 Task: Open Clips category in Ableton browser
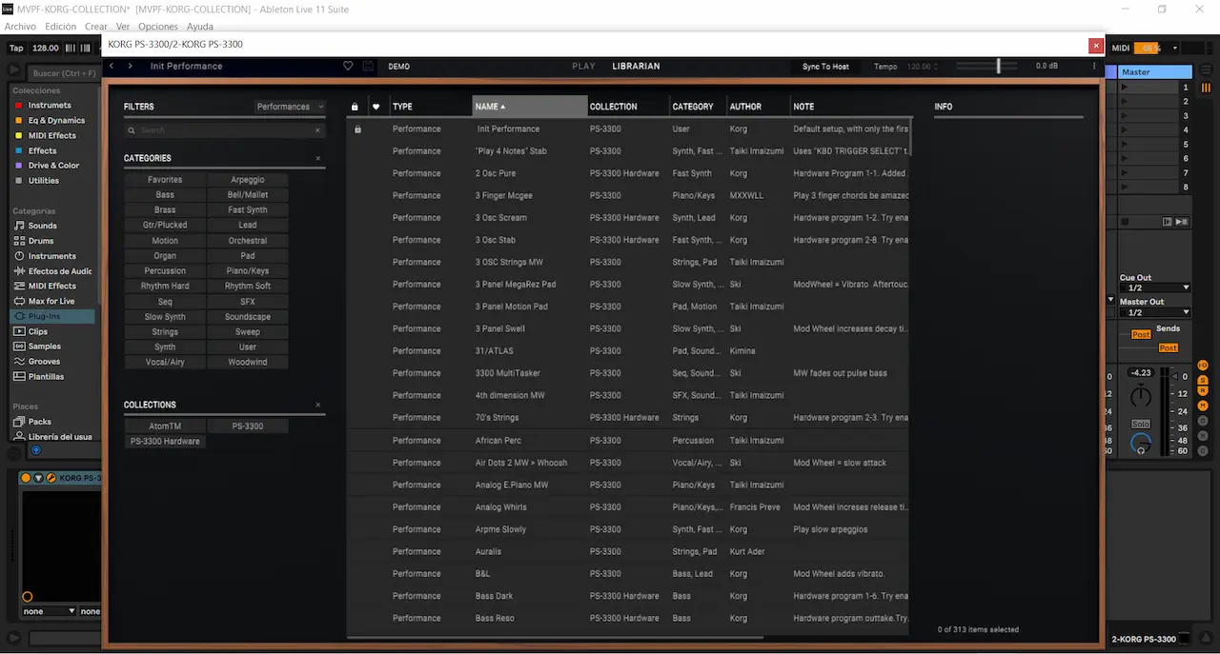pos(37,331)
